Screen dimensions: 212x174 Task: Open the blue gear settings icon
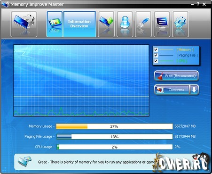[181, 24]
